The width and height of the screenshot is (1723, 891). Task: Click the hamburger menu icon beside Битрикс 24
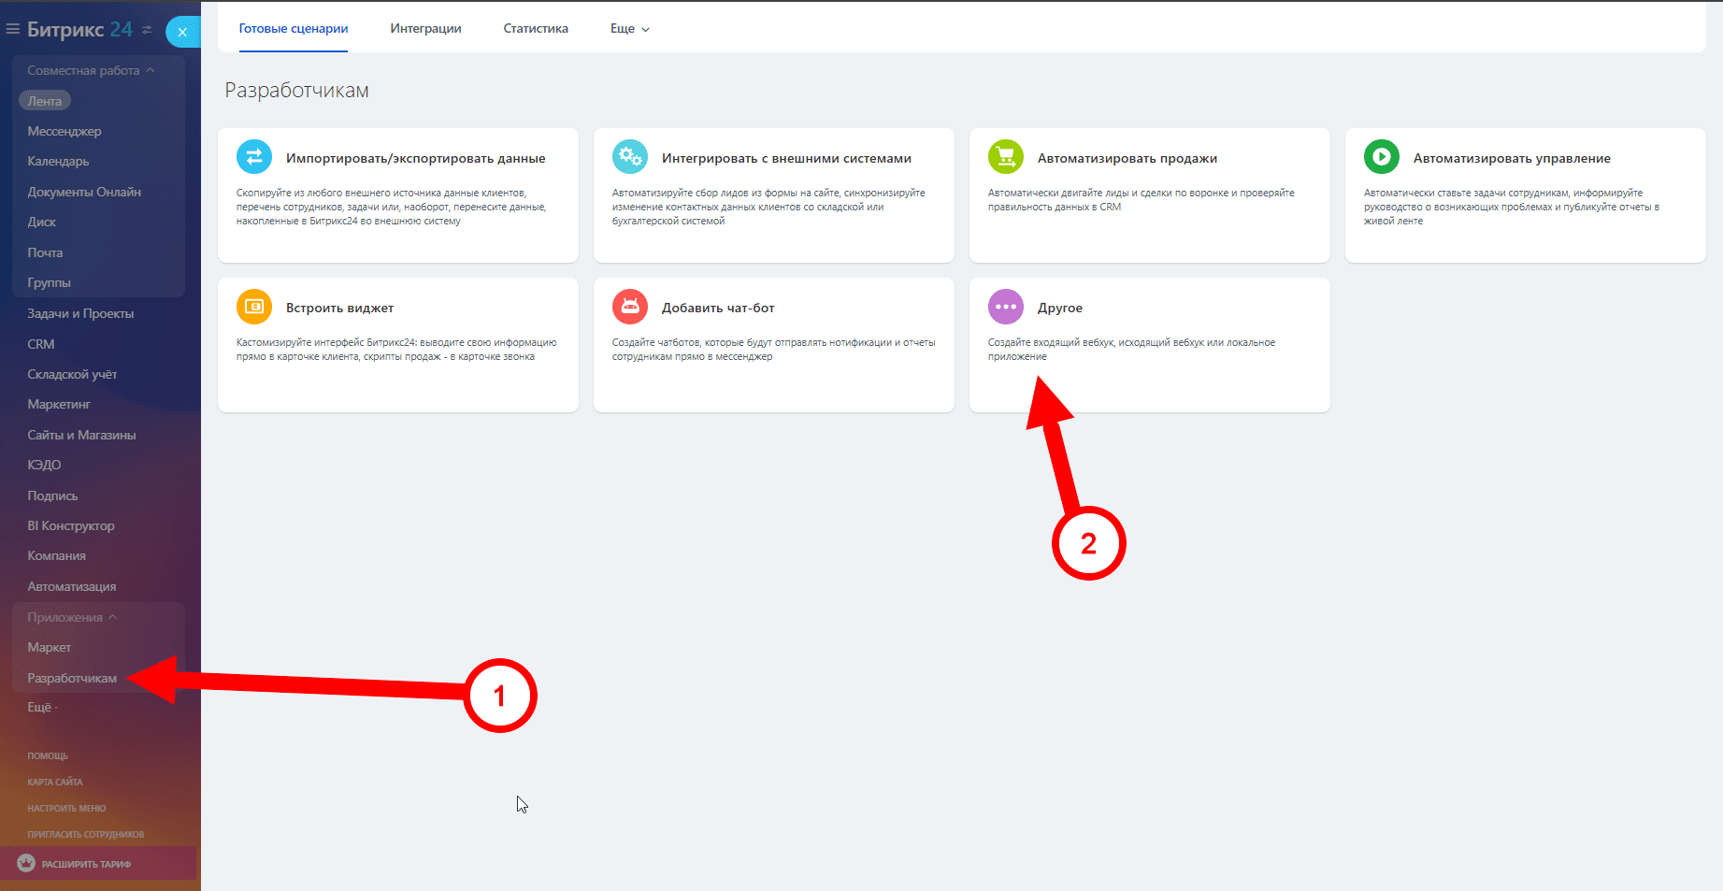13,30
